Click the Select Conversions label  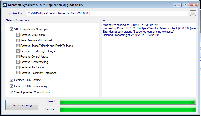(x=18, y=20)
